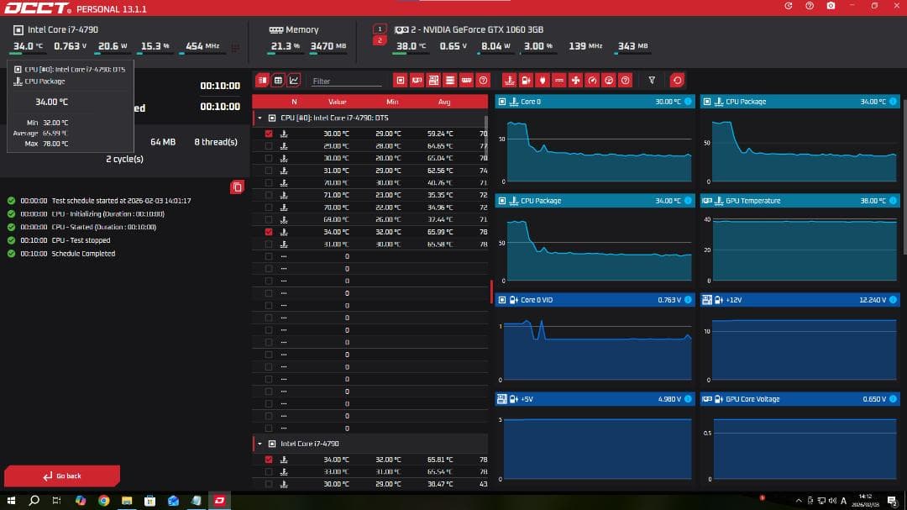Click the Go back button
The width and height of the screenshot is (907, 510).
point(62,476)
